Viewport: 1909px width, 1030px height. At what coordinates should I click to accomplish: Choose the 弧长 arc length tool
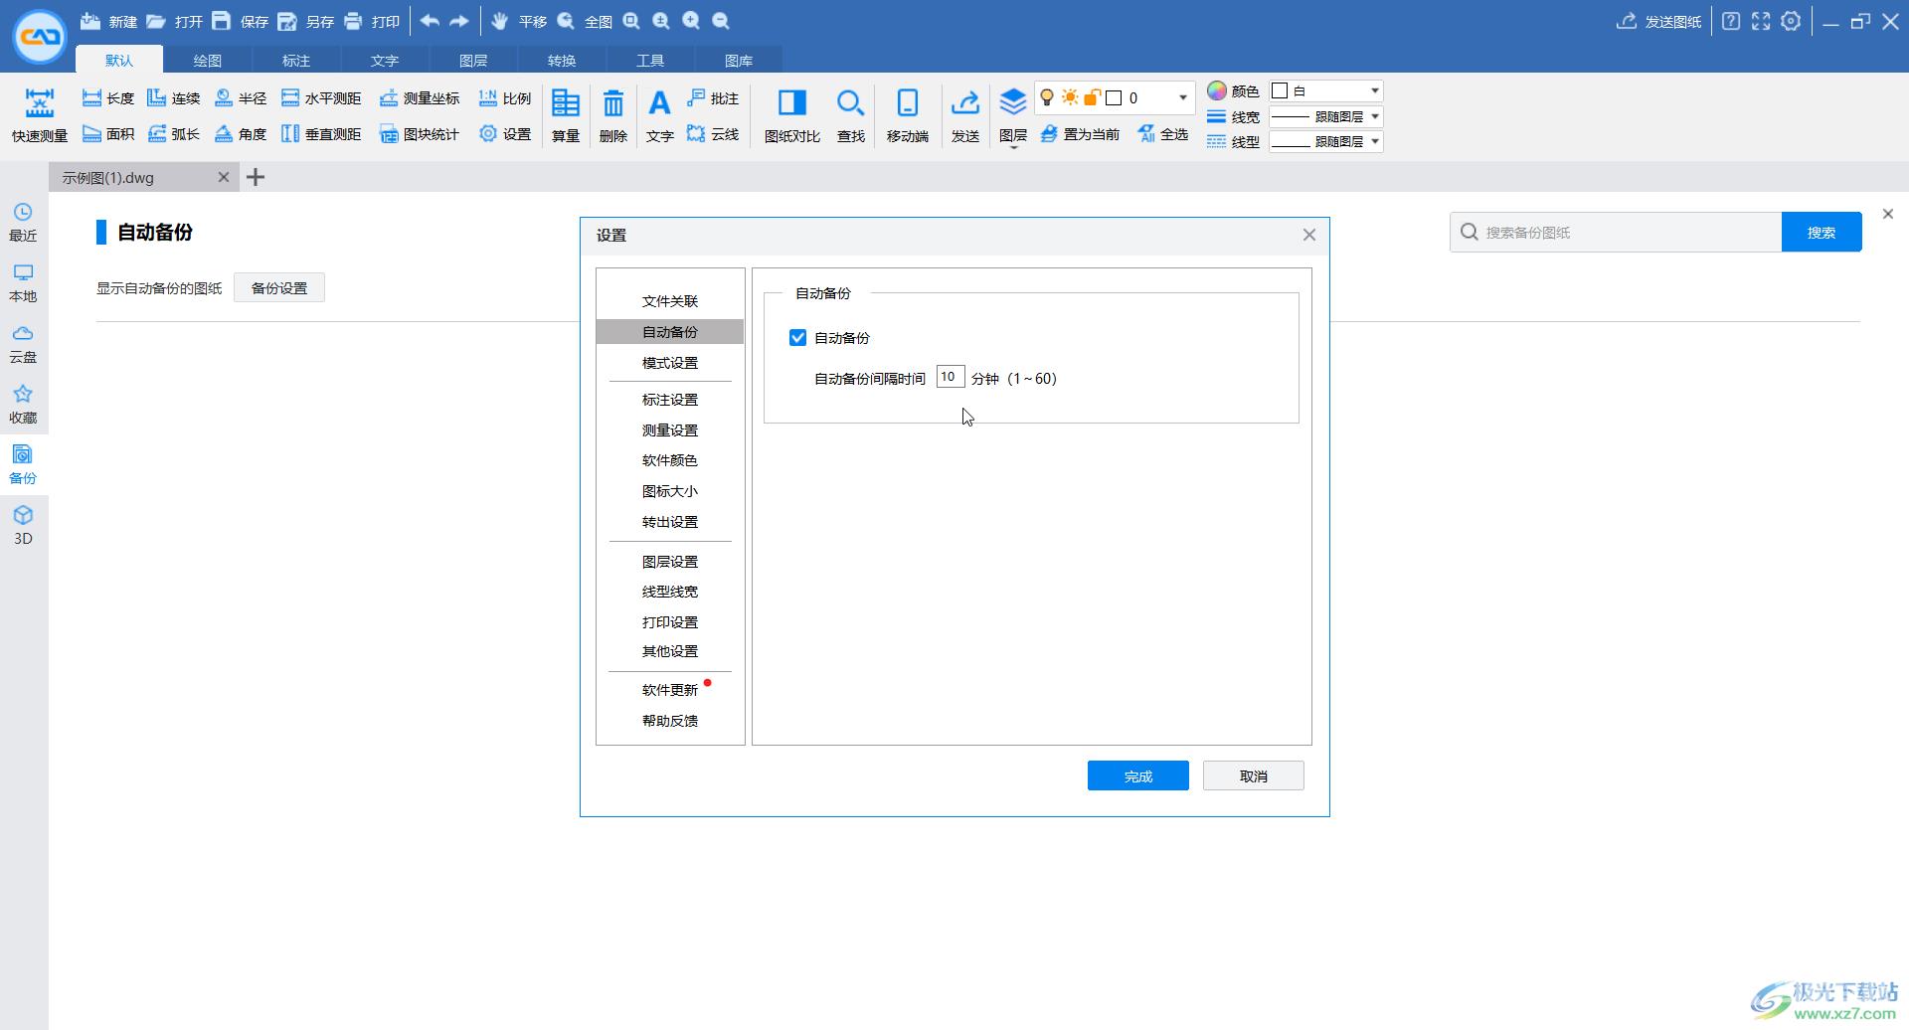point(173,133)
